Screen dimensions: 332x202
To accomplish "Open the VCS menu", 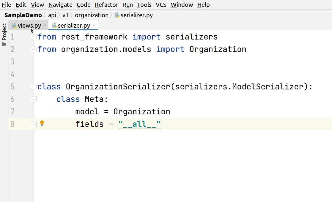I will pyautogui.click(x=161, y=5).
